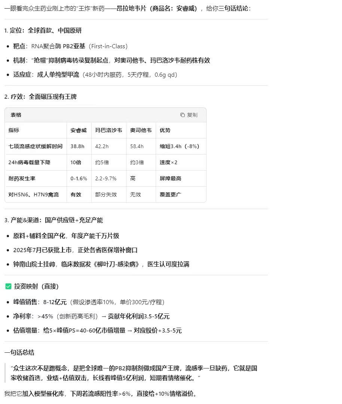This screenshot has height=404, width=342.
Task: Click the 2.2-9.7% cell
Action: point(106,178)
